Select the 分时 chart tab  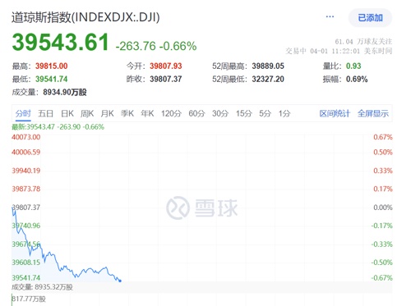click(23, 113)
